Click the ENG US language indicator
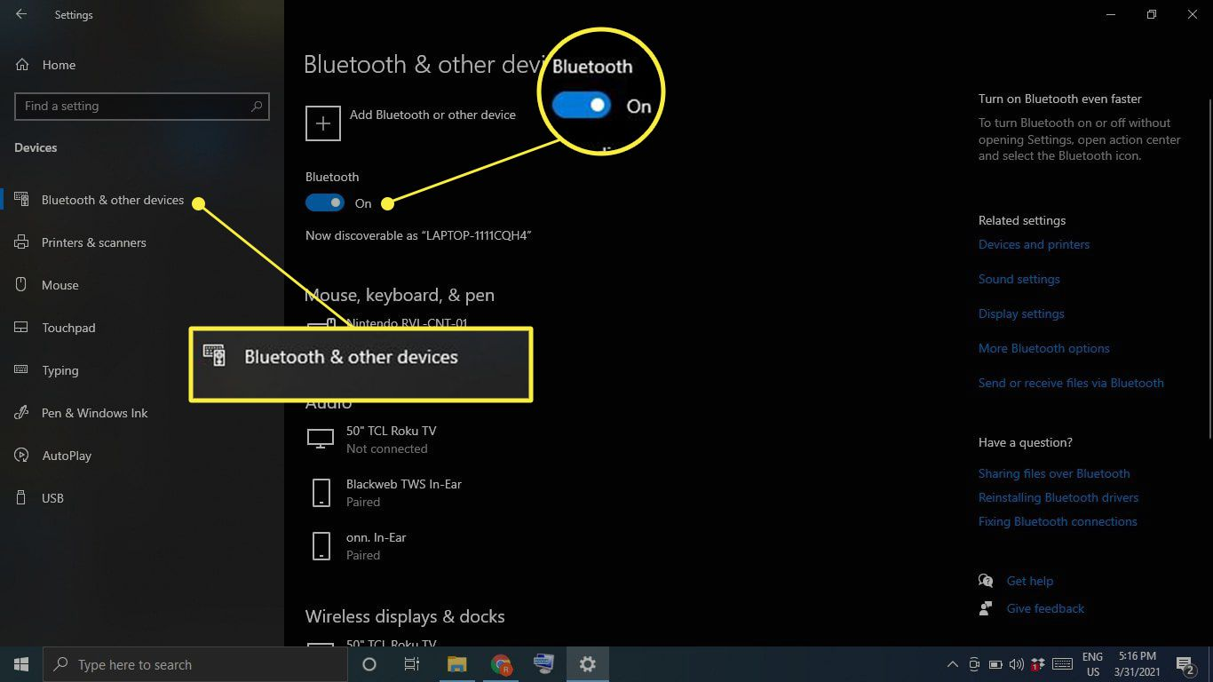Screen dimensions: 1213x682 [x=1093, y=664]
